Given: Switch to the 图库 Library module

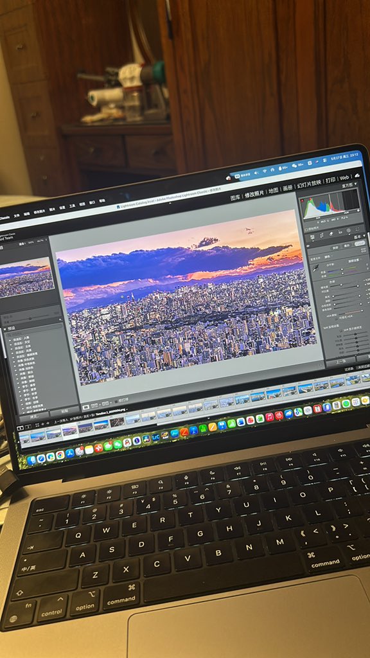Looking at the screenshot, I should [235, 197].
